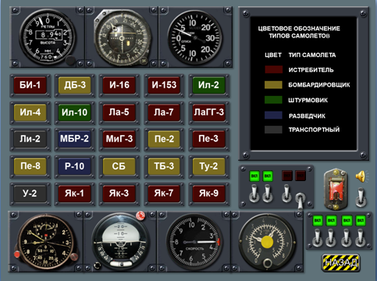
Task: Click the cockpit clock instrument
Action: point(46,242)
